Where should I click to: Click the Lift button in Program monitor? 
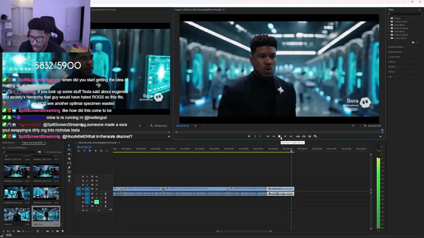tap(298, 136)
